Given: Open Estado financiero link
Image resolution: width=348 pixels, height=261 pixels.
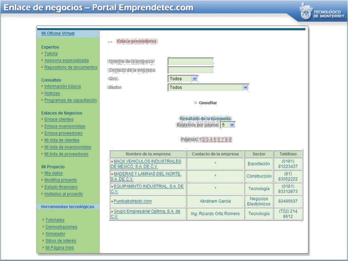Looking at the screenshot, I should pyautogui.click(x=61, y=187).
